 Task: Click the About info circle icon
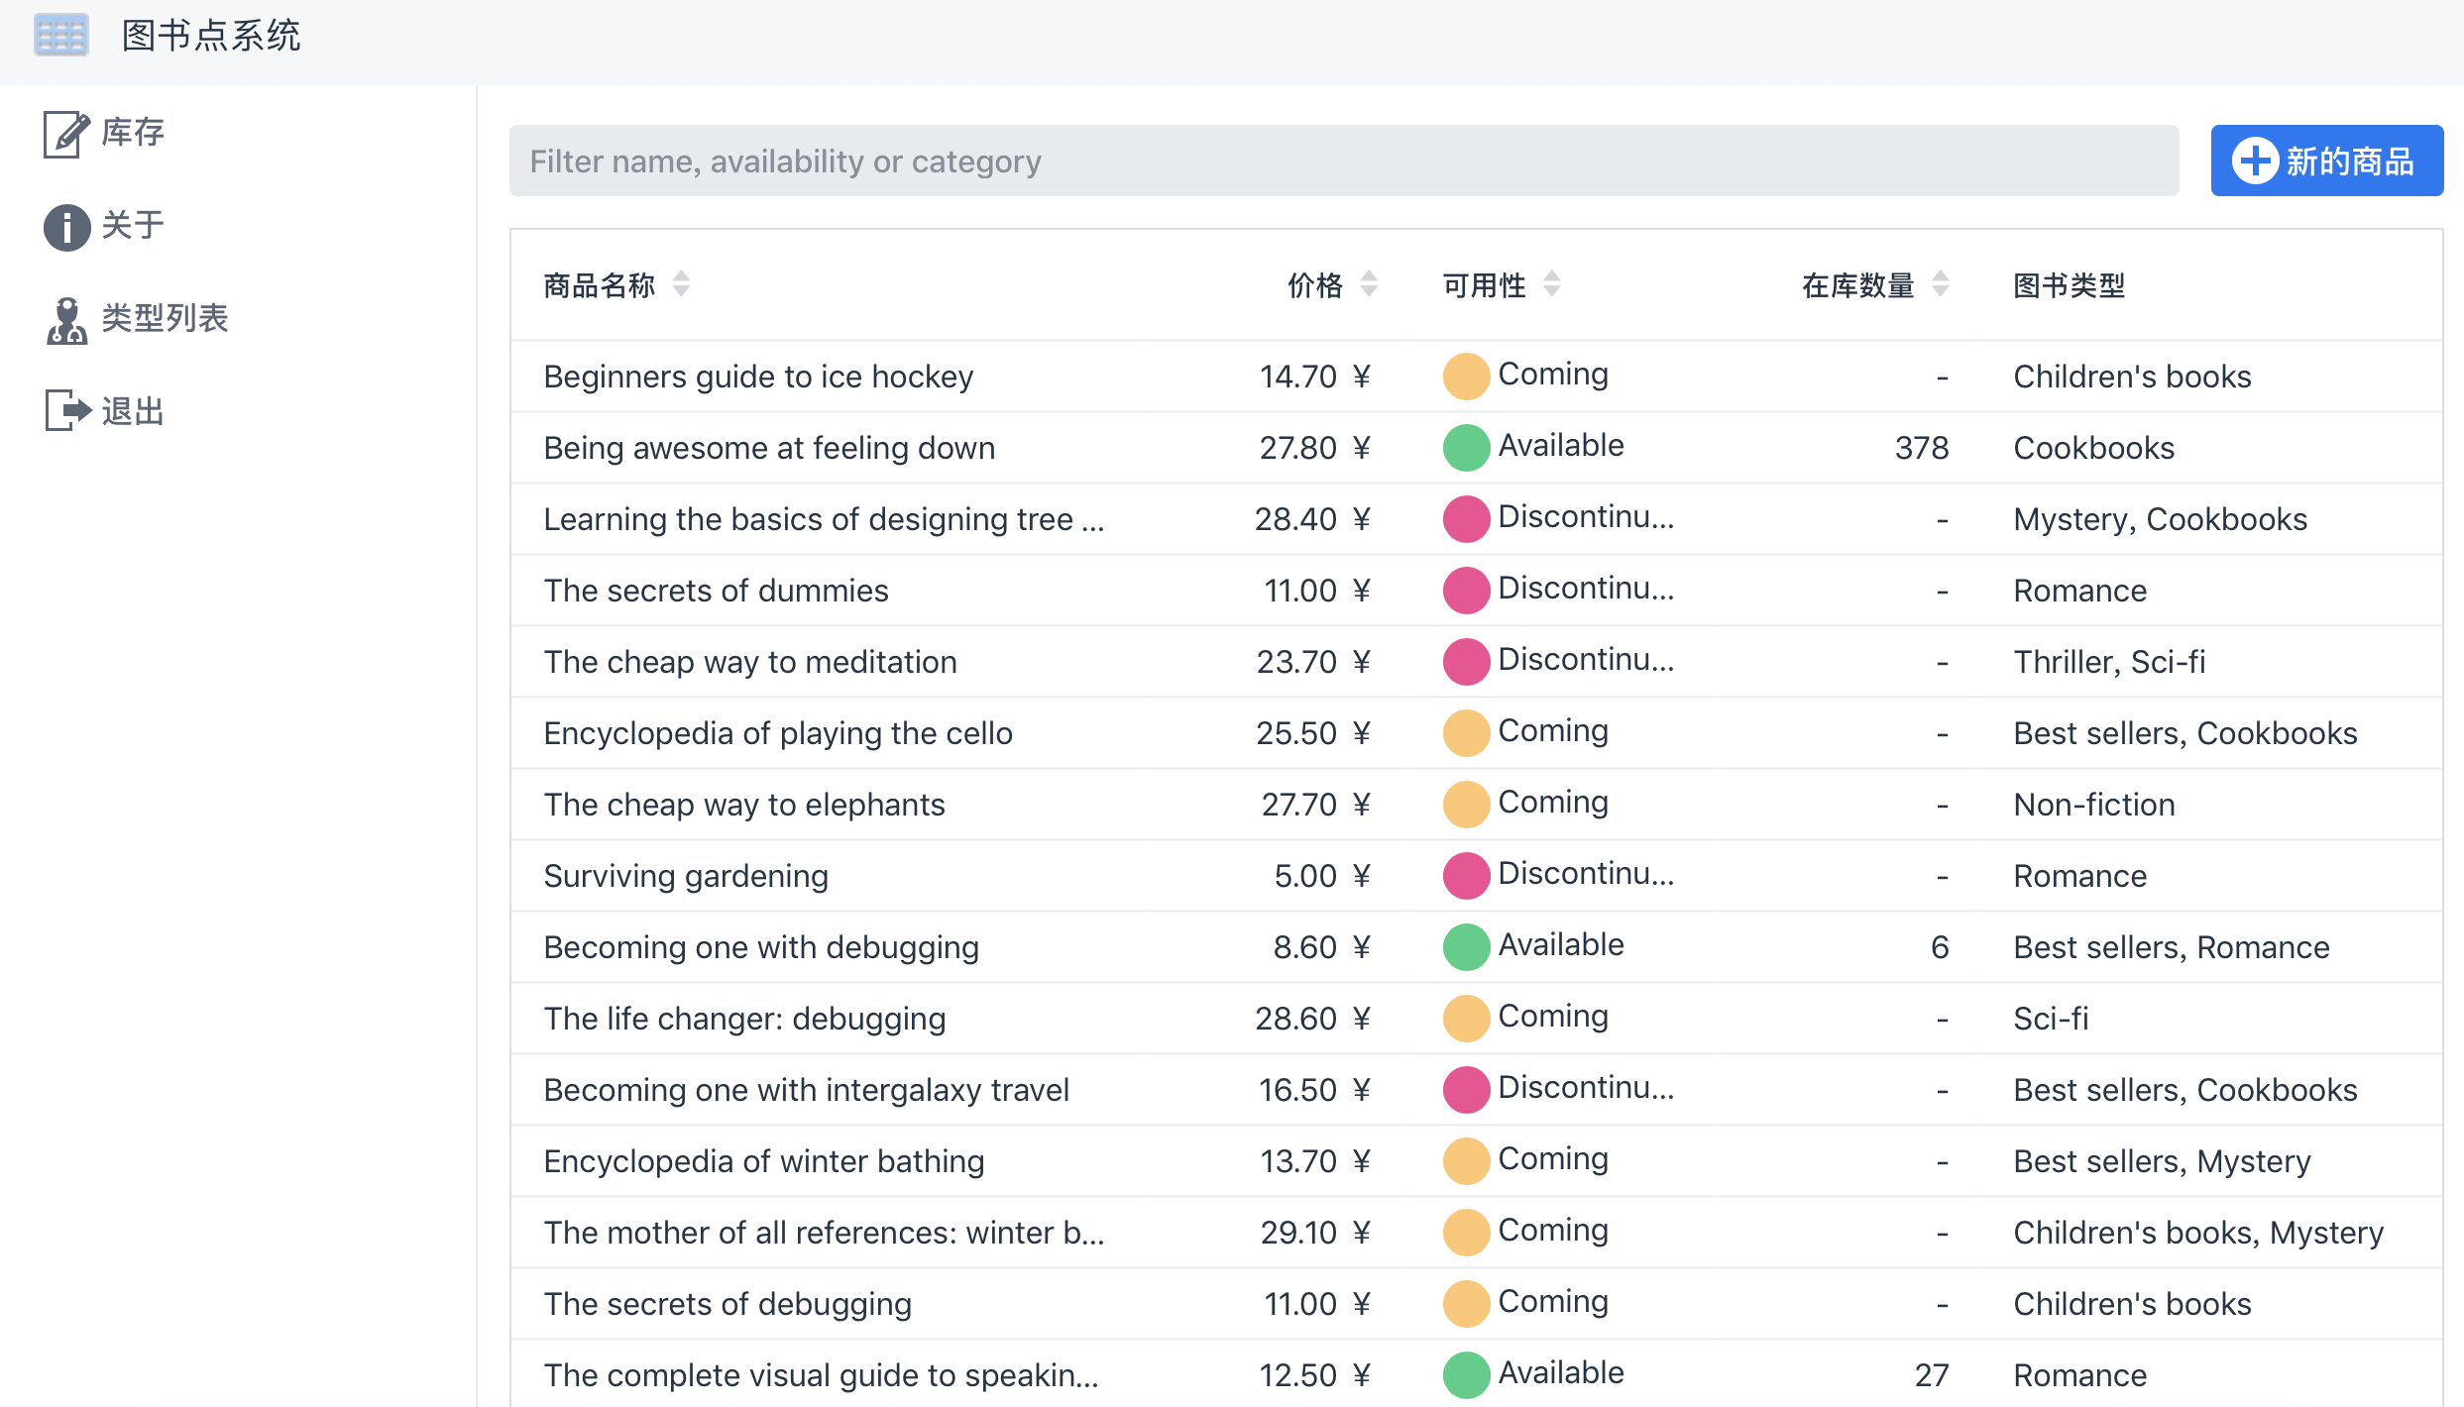coord(66,227)
